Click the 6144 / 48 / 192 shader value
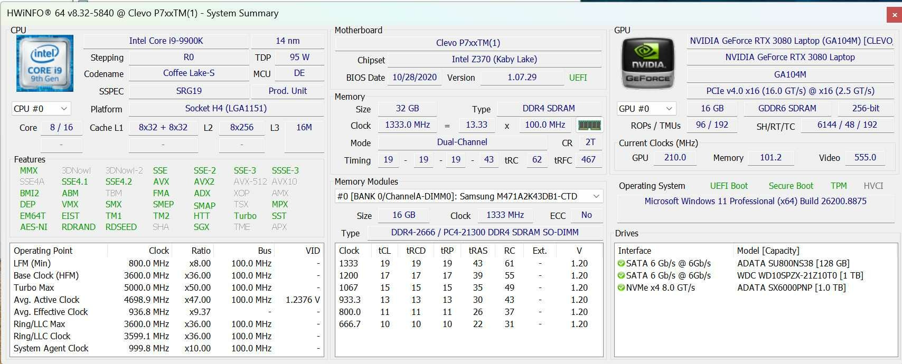902x364 pixels. 847,124
